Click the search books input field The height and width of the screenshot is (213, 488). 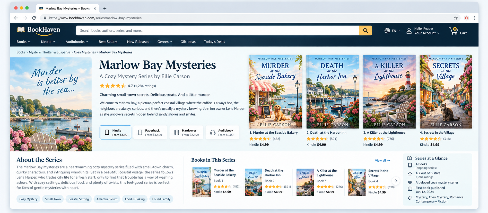218,31
